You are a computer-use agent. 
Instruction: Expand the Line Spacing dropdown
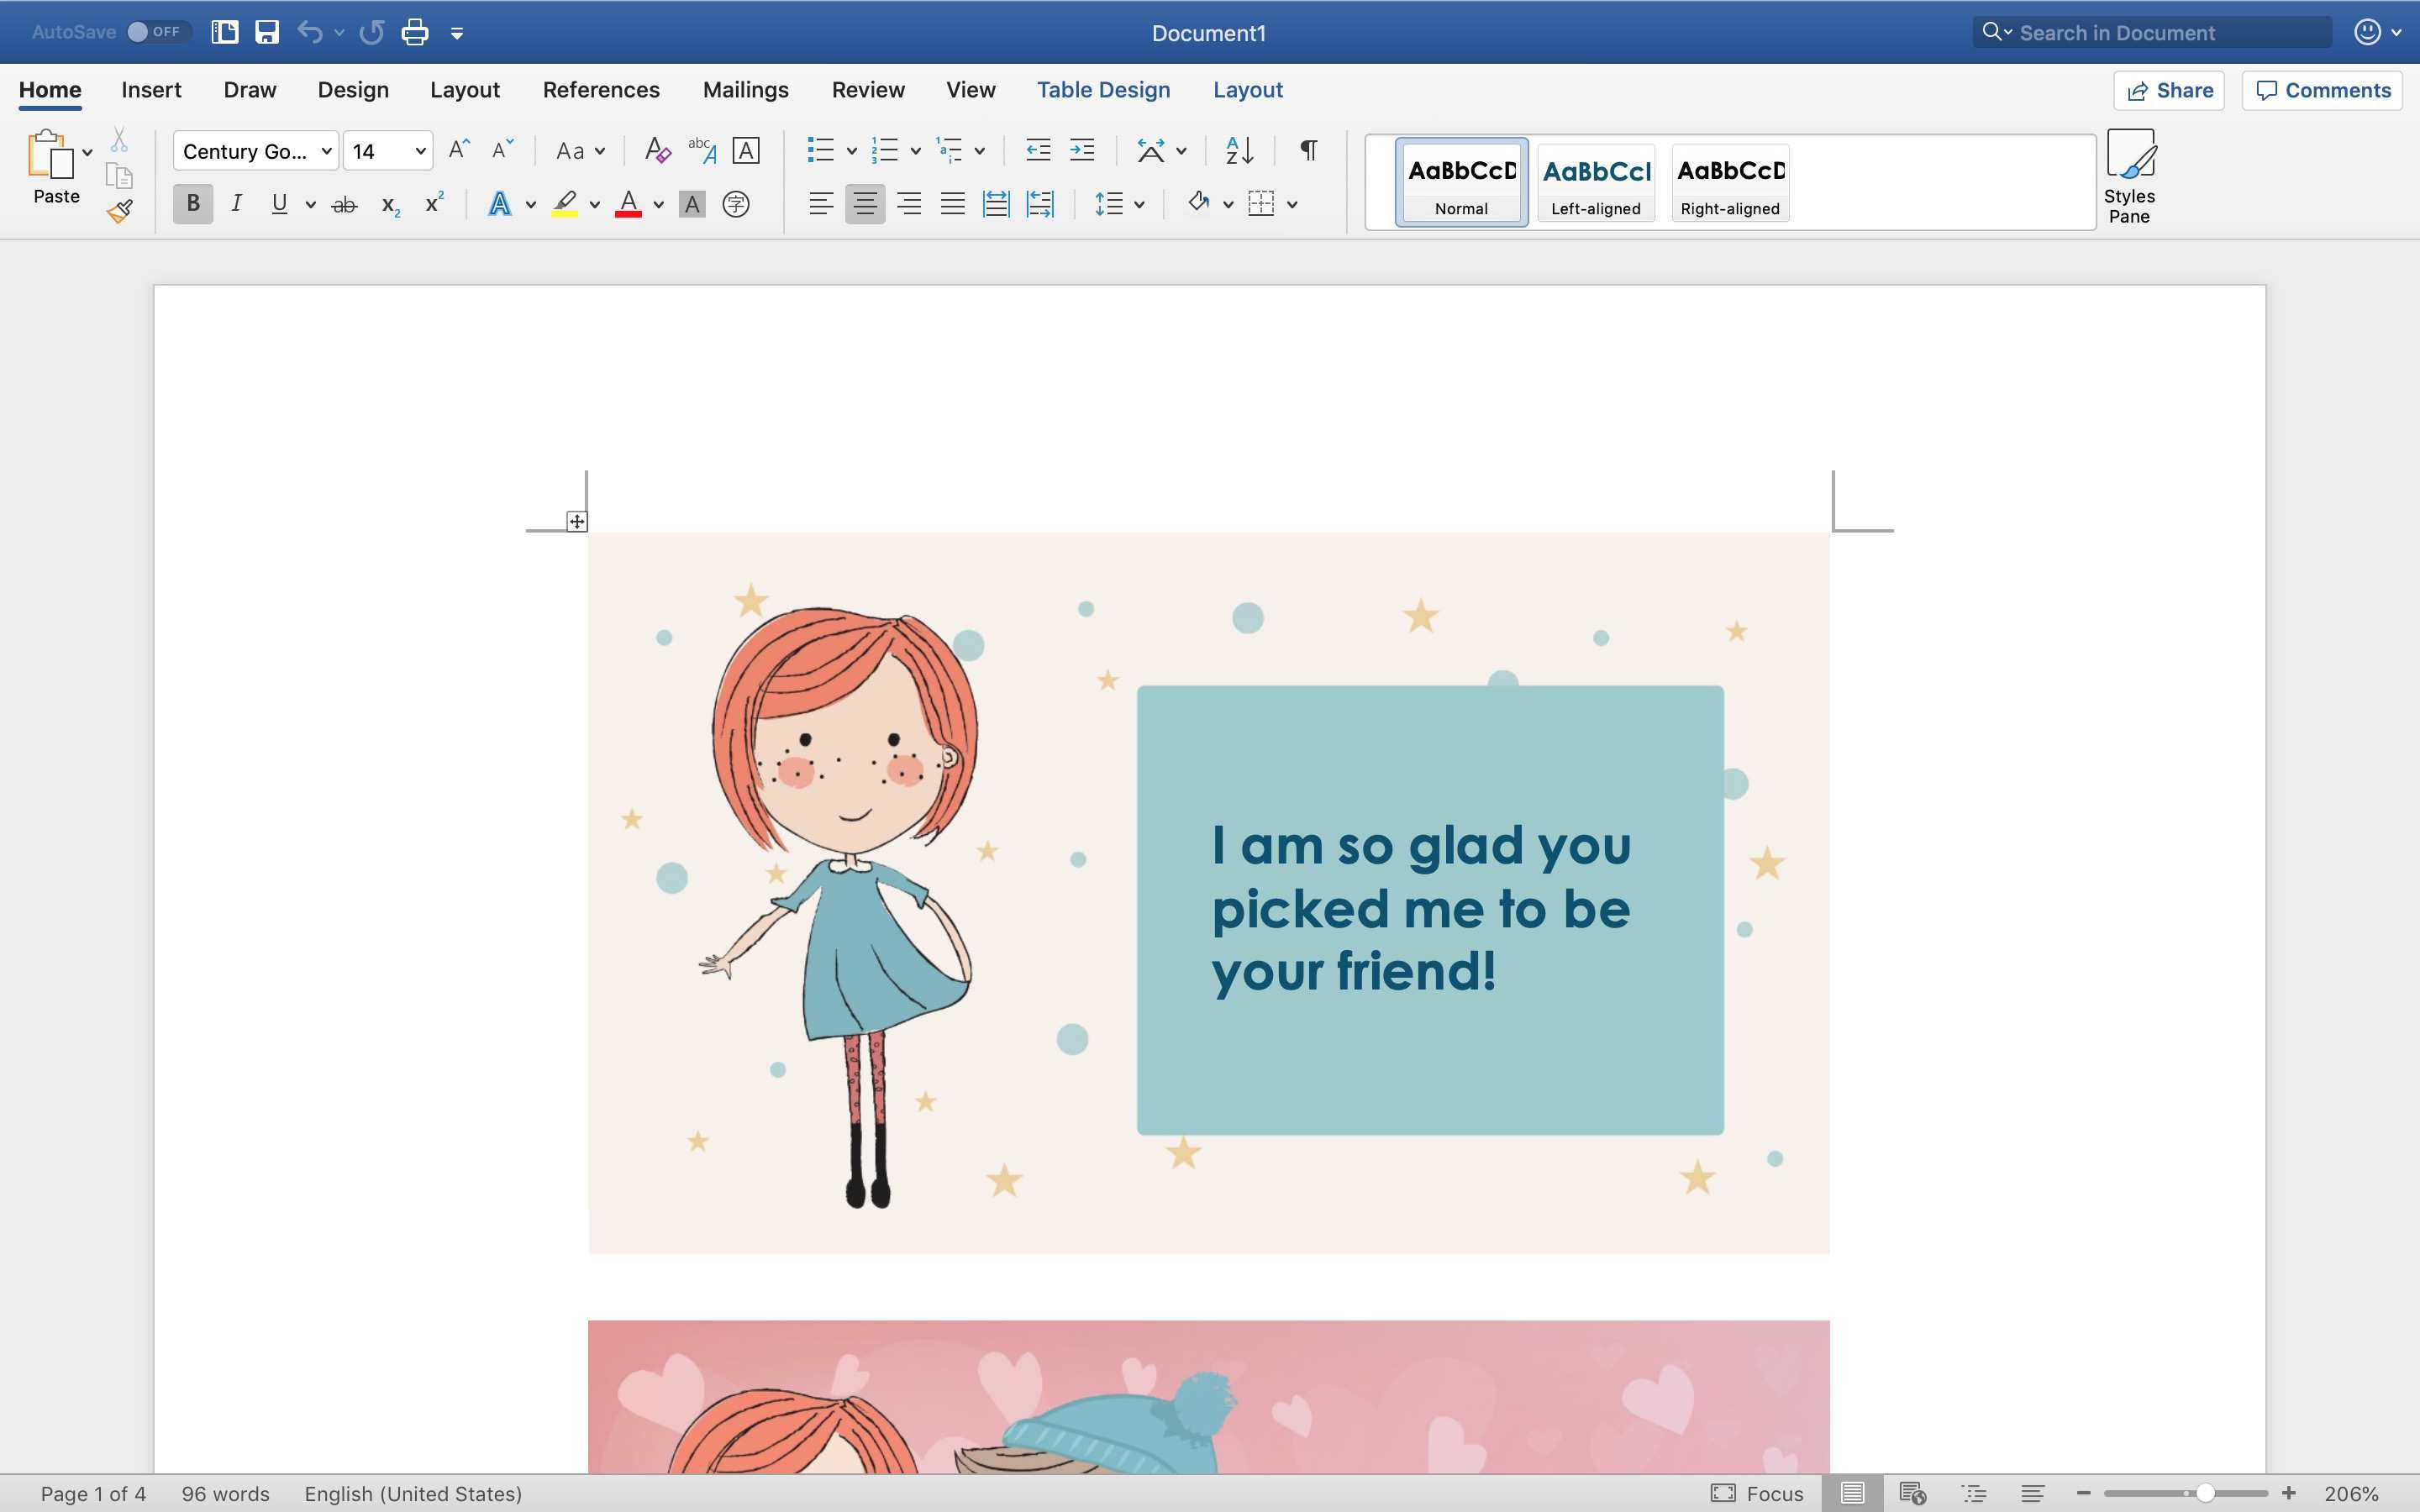coord(1136,206)
